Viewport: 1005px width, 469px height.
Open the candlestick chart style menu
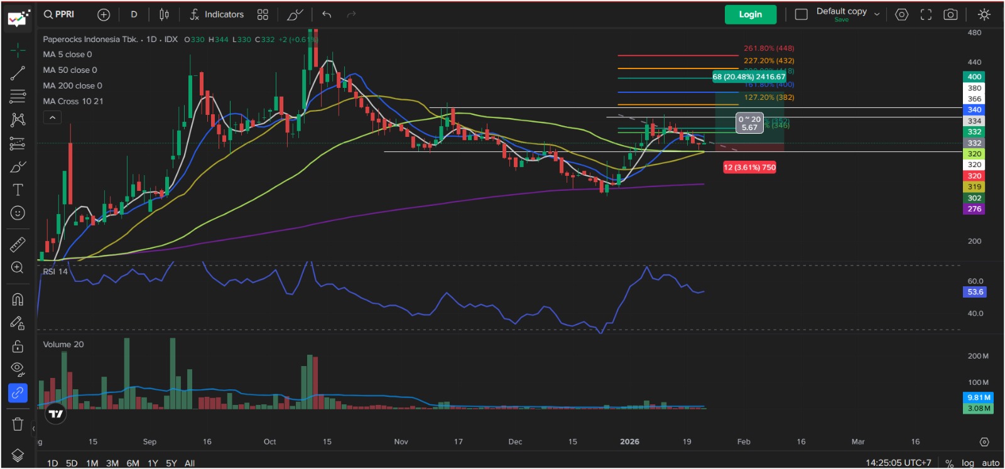(x=164, y=14)
